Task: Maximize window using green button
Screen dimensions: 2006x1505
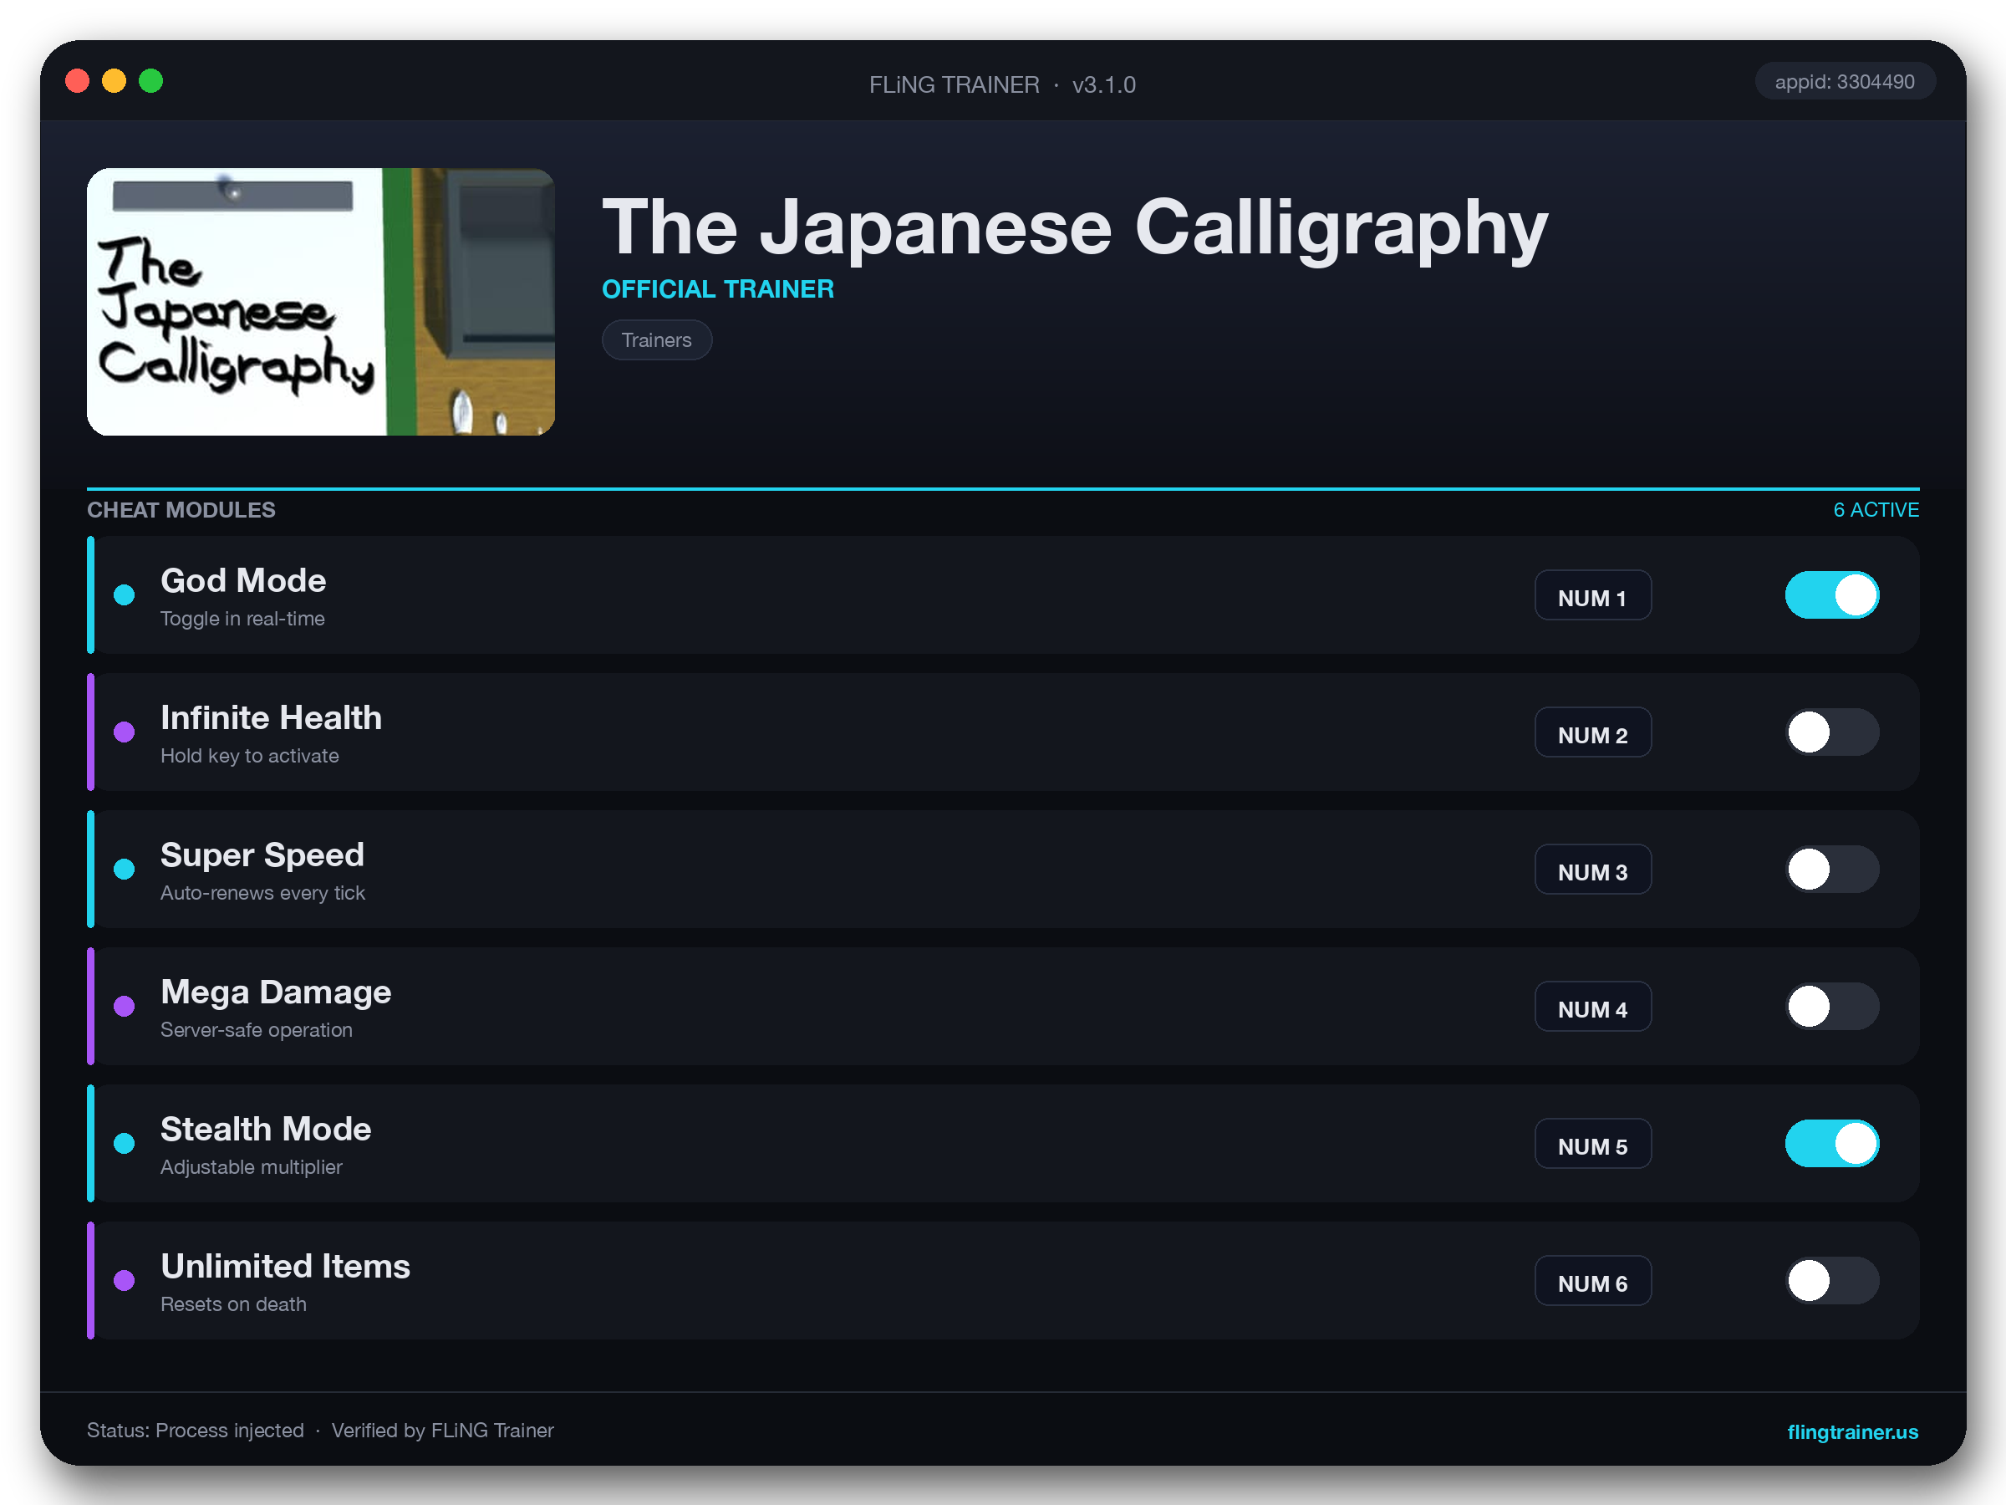Action: pyautogui.click(x=151, y=82)
